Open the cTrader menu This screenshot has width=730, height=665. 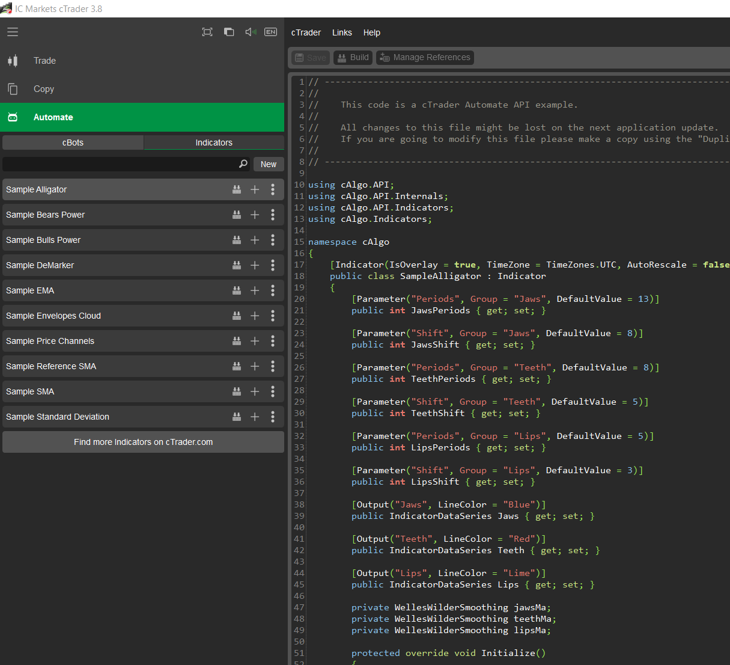306,32
